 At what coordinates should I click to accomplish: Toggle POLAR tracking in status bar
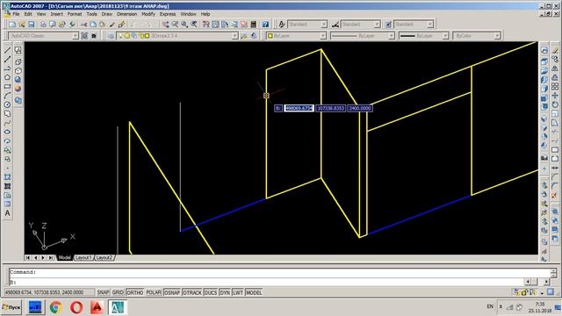154,292
